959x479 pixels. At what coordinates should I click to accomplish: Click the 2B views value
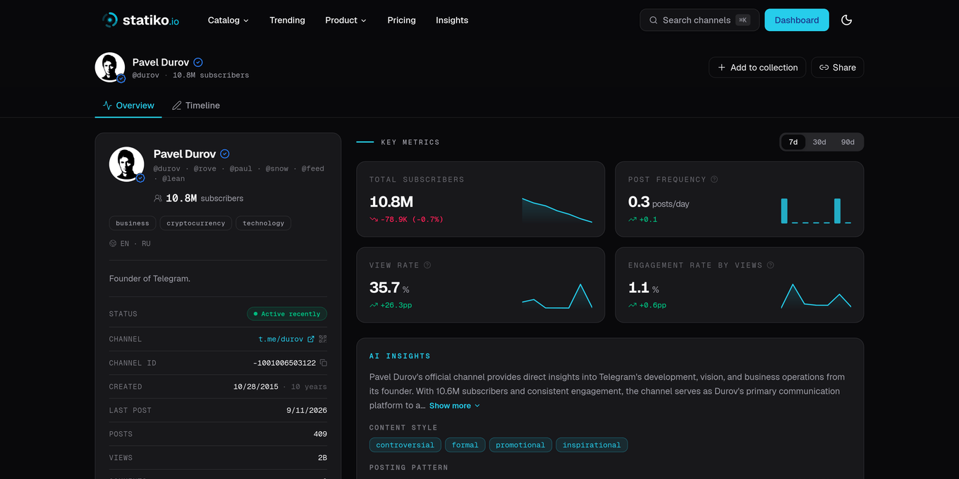coord(322,458)
